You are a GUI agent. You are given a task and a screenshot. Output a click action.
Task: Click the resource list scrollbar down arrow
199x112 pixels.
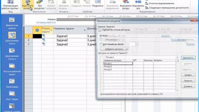tap(177, 90)
